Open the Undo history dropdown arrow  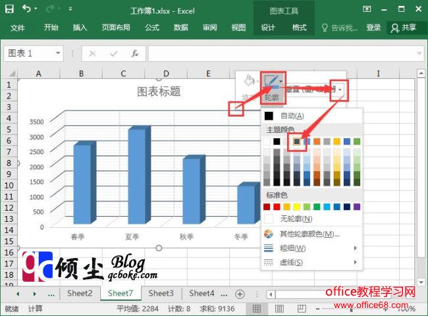point(36,9)
